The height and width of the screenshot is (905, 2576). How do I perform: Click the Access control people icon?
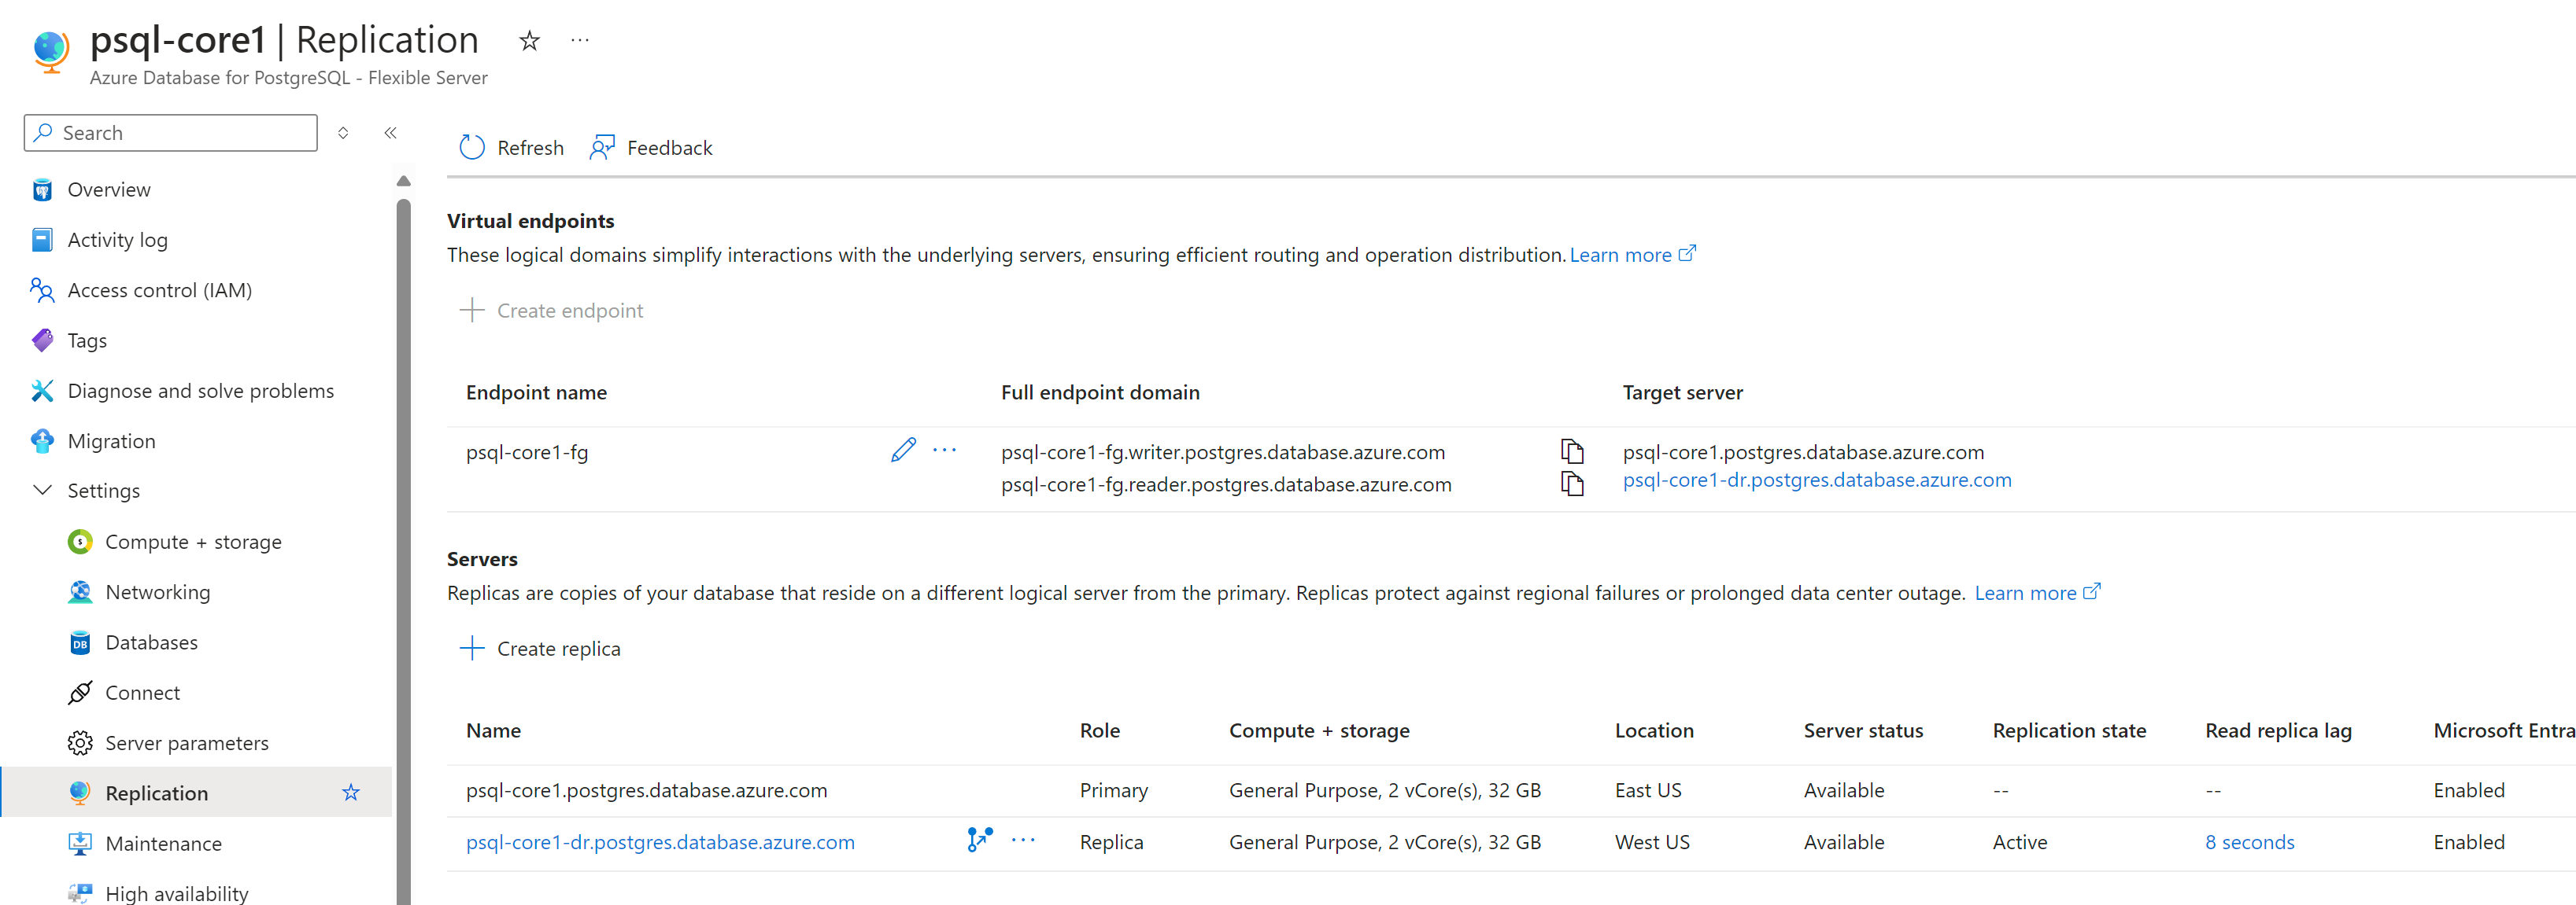coord(42,291)
